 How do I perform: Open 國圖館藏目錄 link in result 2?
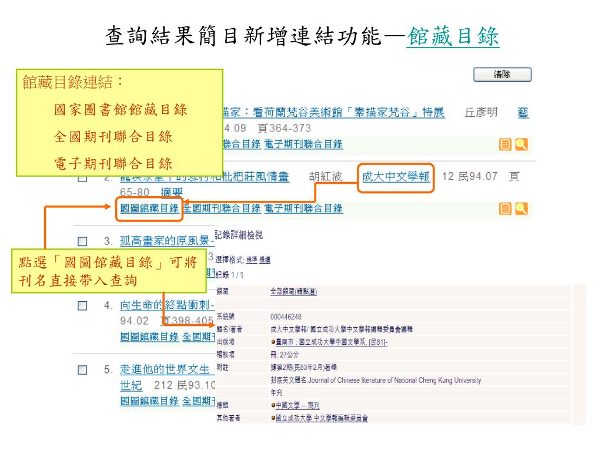(x=149, y=208)
